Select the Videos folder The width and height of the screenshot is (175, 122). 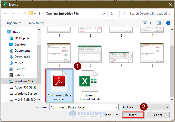pyautogui.click(x=19, y=75)
